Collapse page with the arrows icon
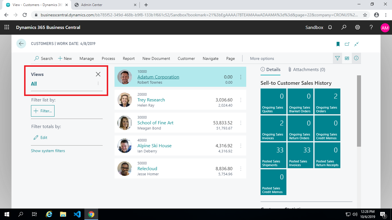This screenshot has height=220, width=392. pyautogui.click(x=356, y=44)
